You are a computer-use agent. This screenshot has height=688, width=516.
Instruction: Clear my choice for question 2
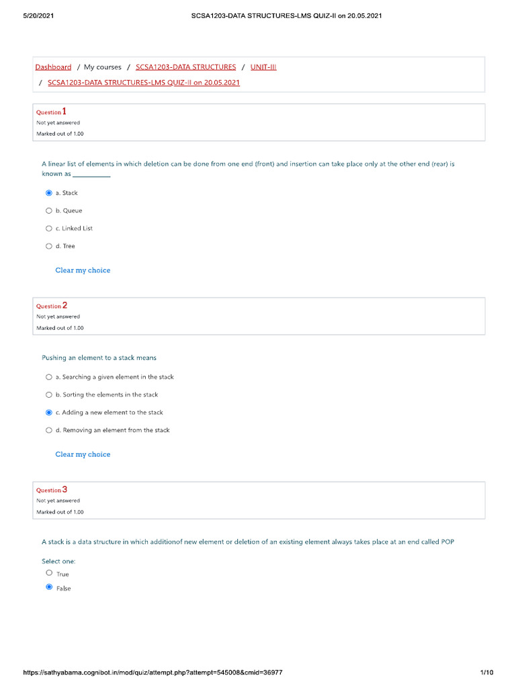pyautogui.click(x=83, y=454)
